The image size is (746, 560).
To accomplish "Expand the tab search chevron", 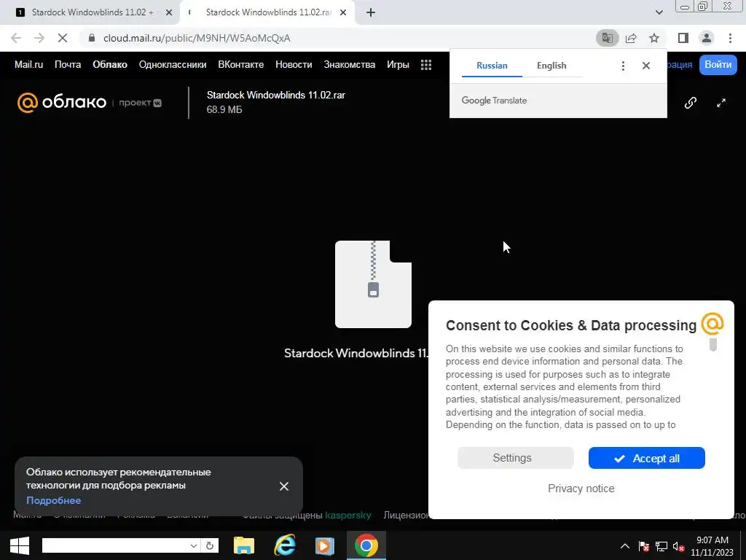I will (659, 13).
